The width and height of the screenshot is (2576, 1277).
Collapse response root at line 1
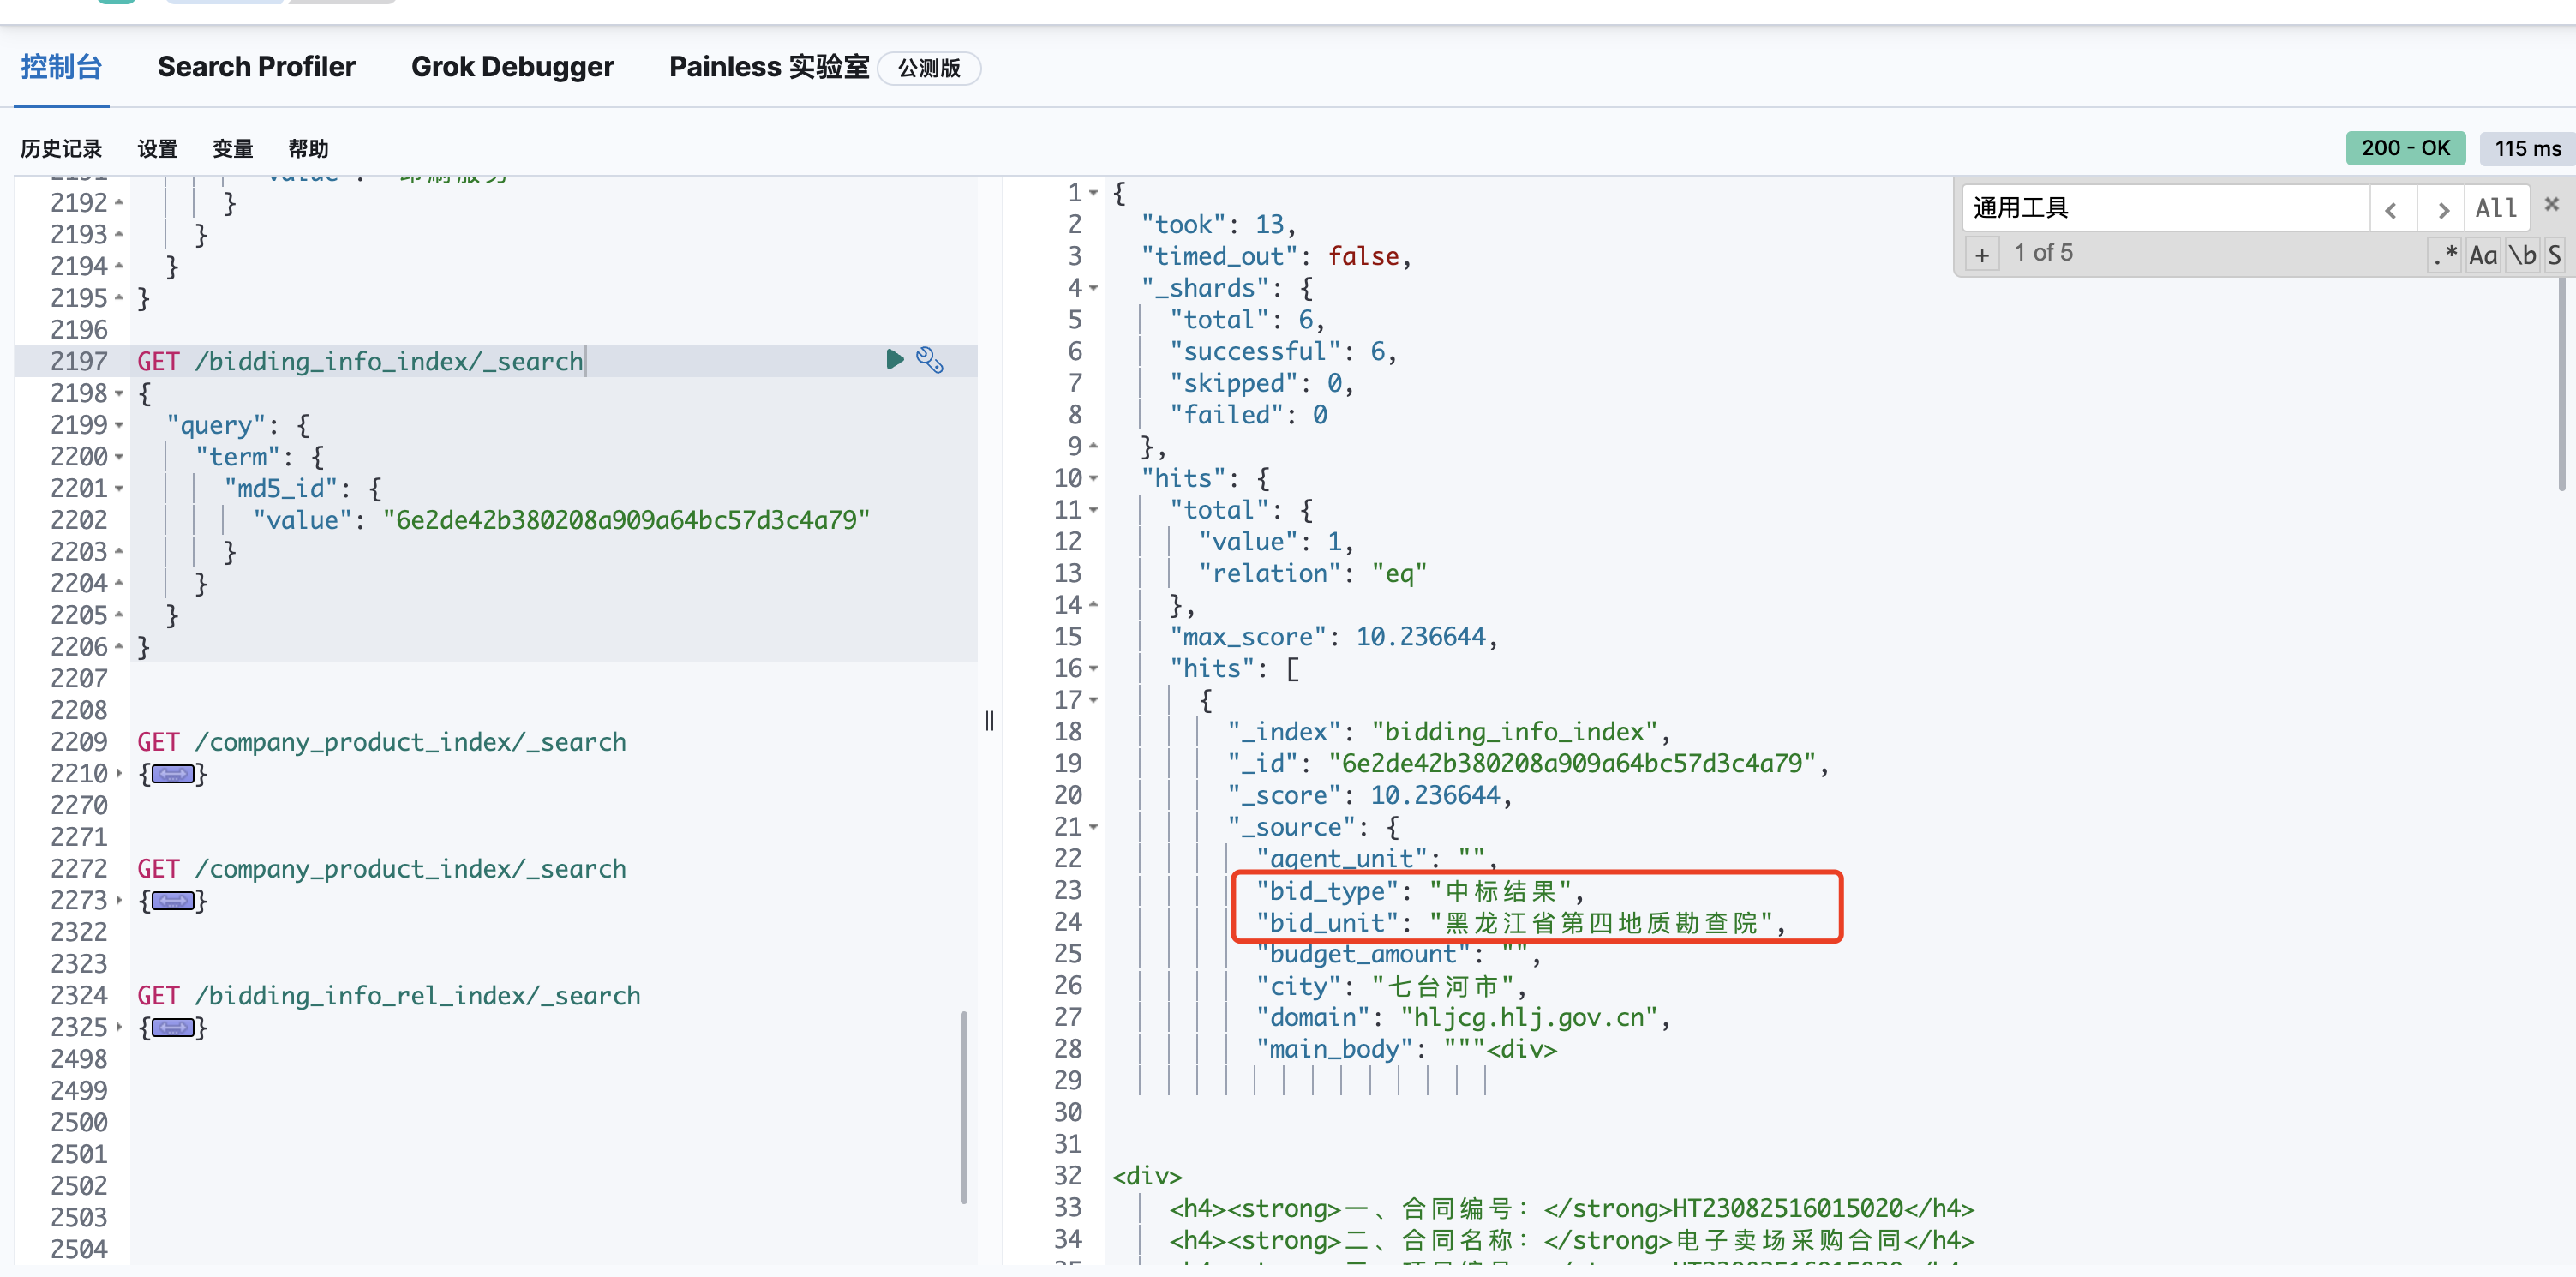click(1093, 193)
